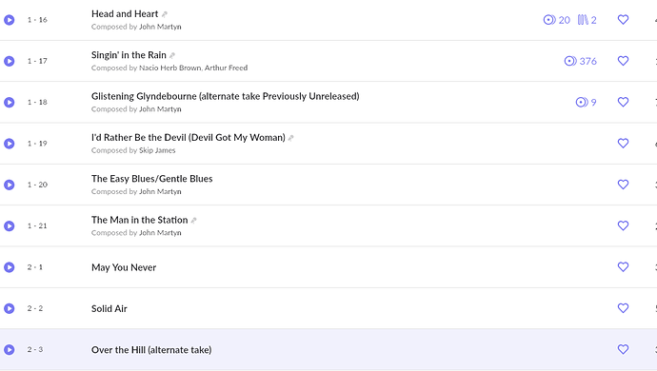Open the link icon beside The Man in the Station
This screenshot has height=371, width=657.
(x=193, y=221)
